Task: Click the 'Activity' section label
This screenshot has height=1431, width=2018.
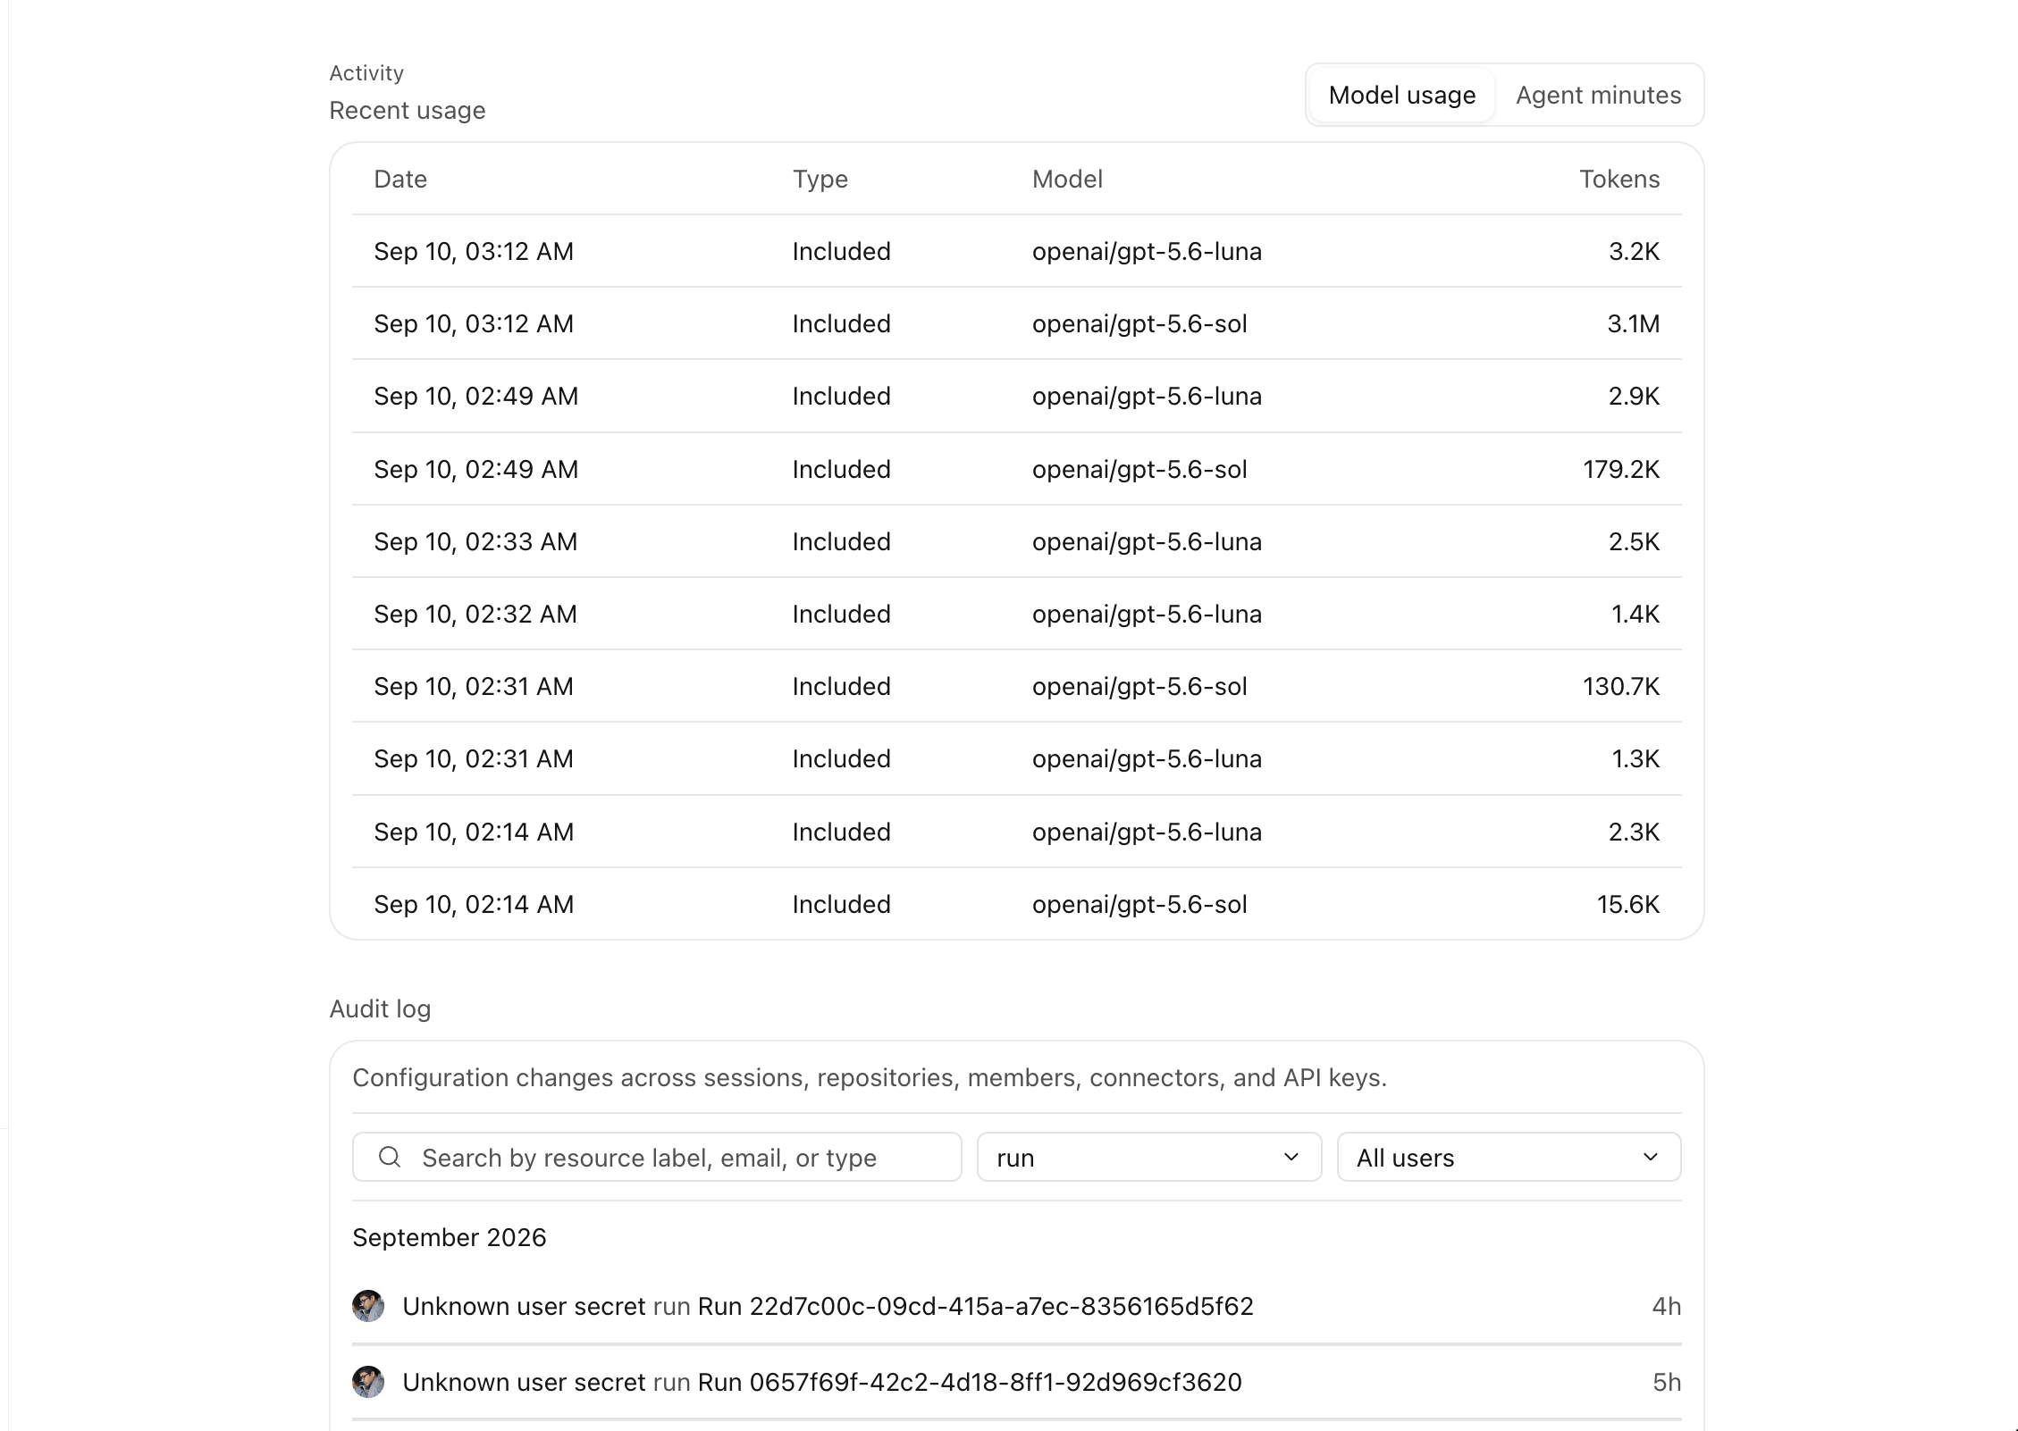Action: [x=366, y=72]
